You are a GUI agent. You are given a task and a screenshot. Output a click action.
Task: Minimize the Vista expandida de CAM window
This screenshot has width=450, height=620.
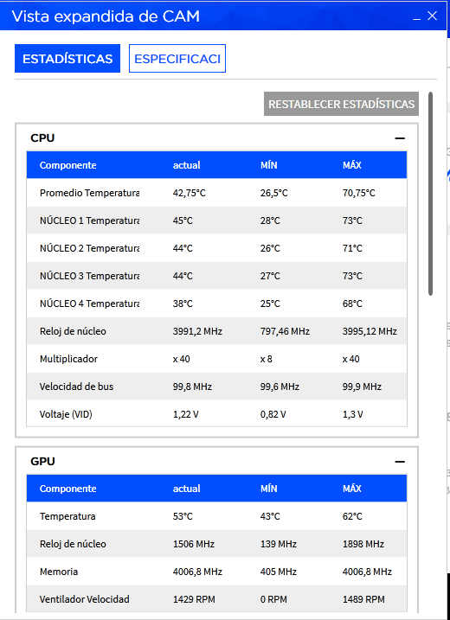pyautogui.click(x=416, y=17)
